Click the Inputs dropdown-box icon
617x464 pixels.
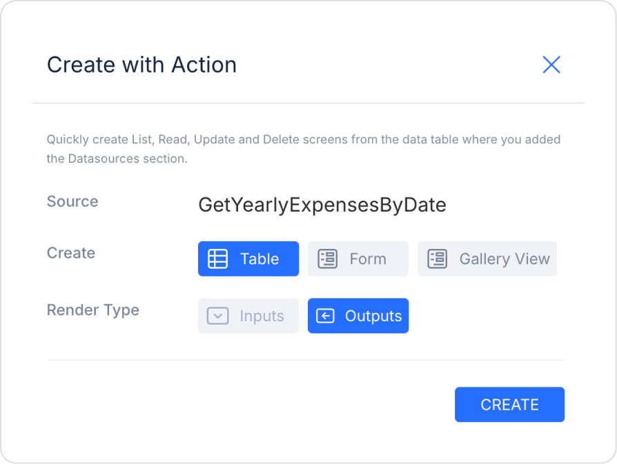(x=218, y=316)
